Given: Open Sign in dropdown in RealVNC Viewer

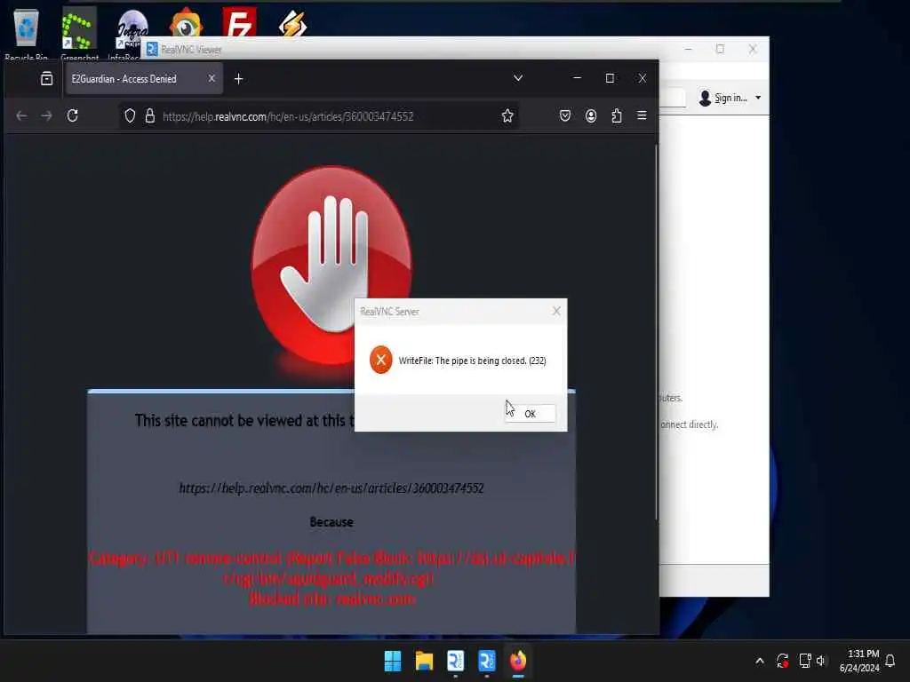Looking at the screenshot, I should (x=730, y=98).
